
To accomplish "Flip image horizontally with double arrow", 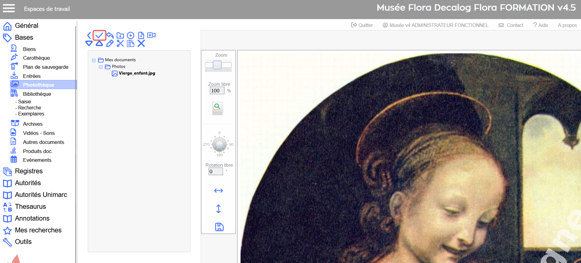I will click(x=218, y=191).
